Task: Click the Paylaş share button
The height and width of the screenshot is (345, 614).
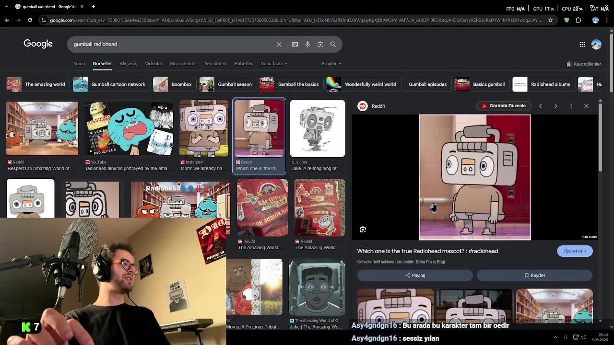Action: (415, 276)
